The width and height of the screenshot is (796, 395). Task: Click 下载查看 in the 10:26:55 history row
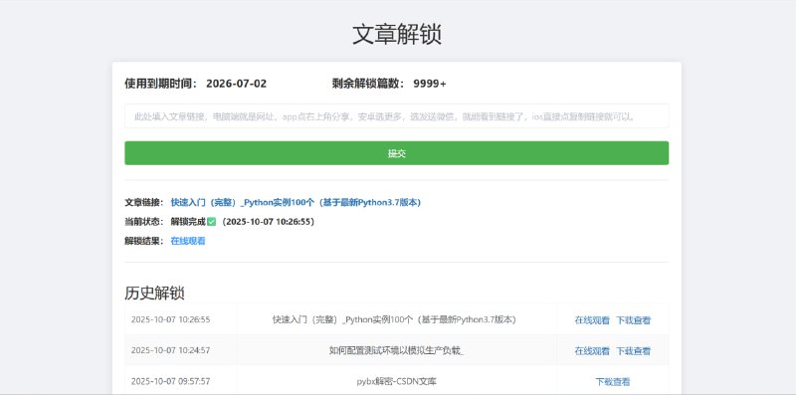click(x=634, y=320)
